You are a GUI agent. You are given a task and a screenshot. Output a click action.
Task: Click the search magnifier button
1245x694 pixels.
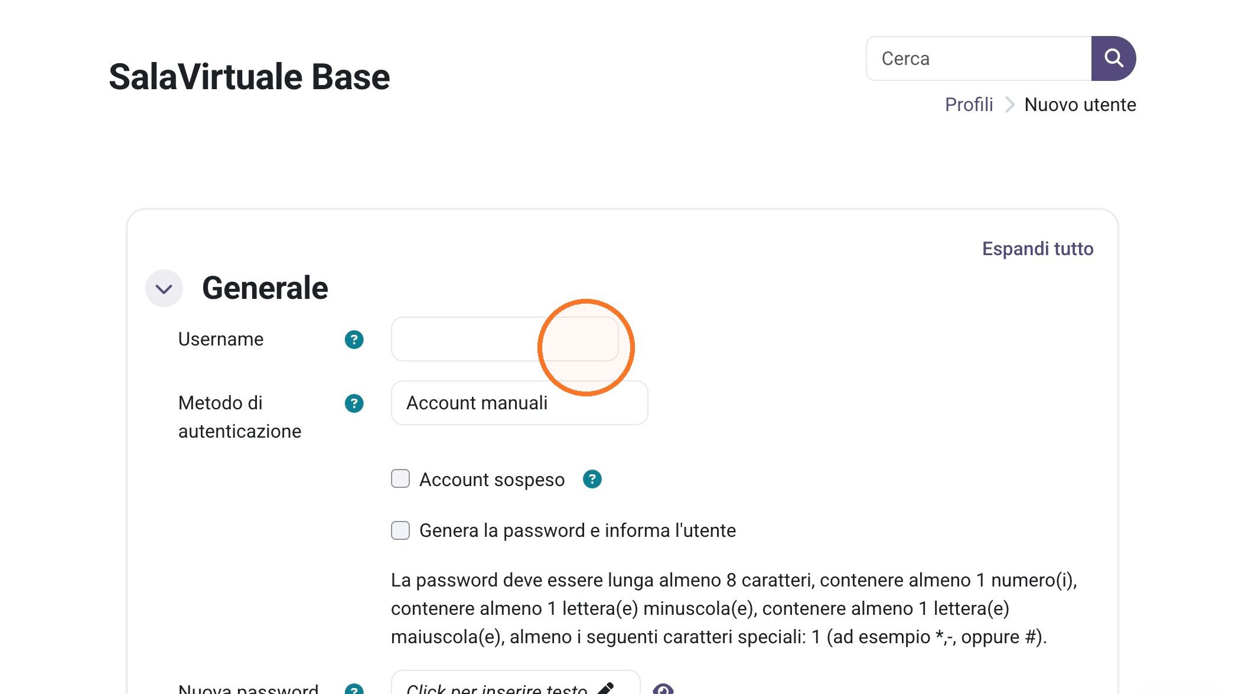[x=1113, y=58]
